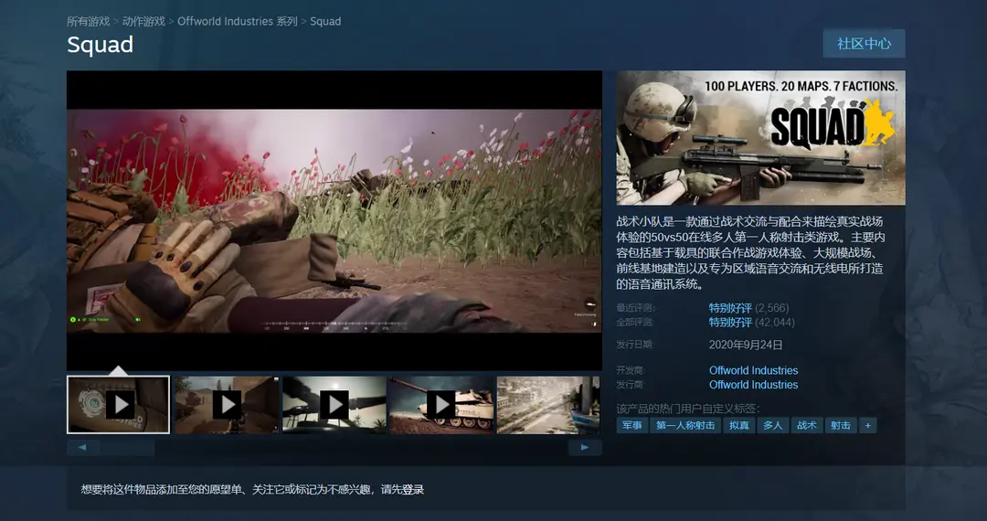This screenshot has width=987, height=521.
Task: Click the Squad page title
Action: tap(101, 45)
